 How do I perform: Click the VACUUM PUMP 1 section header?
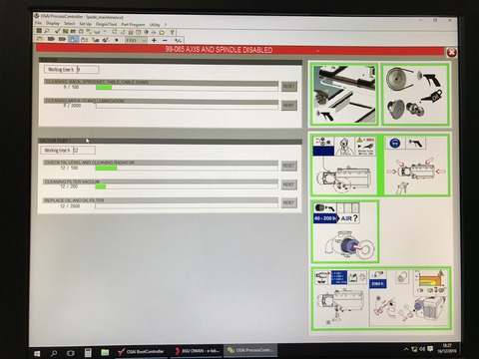(x=170, y=141)
